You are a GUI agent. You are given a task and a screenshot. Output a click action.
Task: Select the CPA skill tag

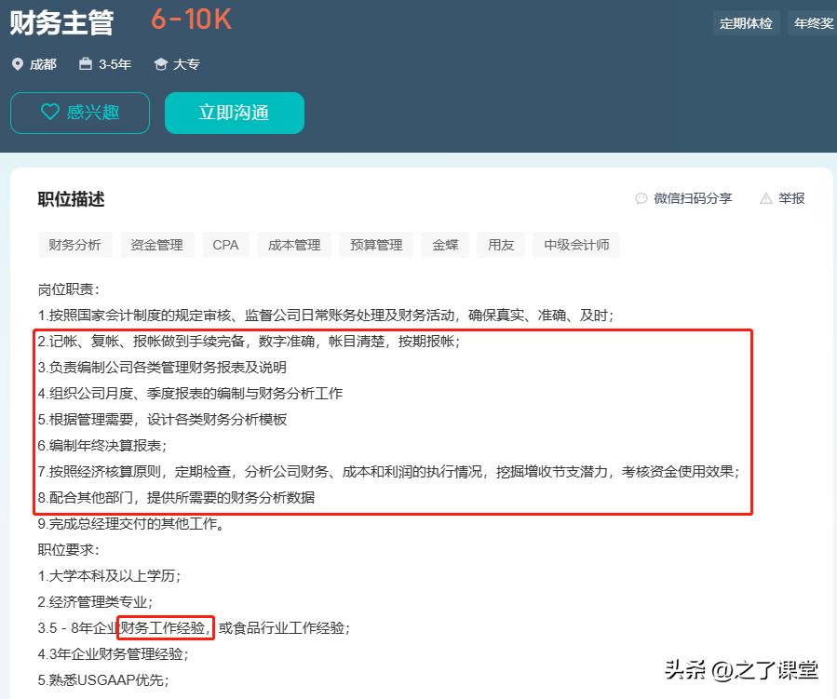(x=225, y=245)
